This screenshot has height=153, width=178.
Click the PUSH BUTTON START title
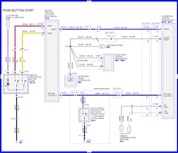tap(18, 11)
